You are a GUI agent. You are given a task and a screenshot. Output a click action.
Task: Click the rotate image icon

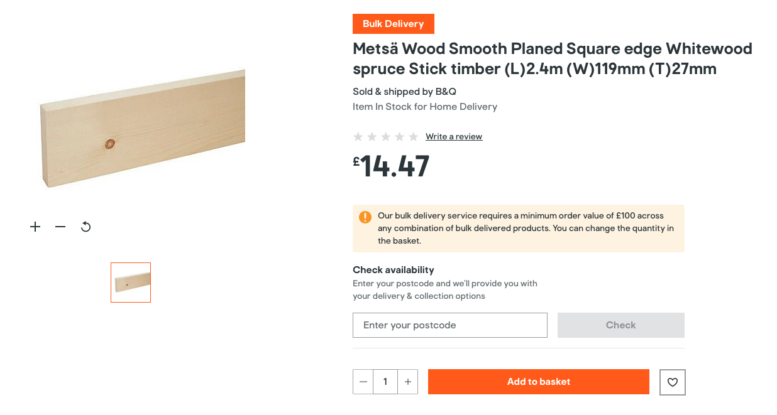(x=85, y=227)
